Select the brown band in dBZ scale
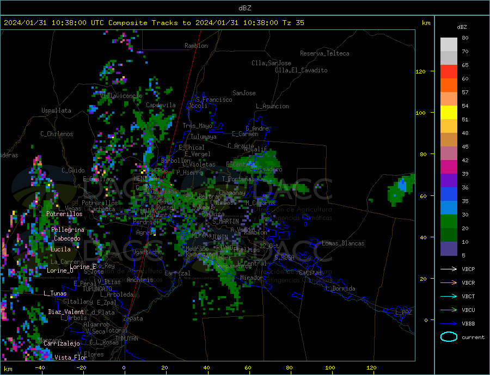Viewport: 490px width, 375px height. point(449,140)
